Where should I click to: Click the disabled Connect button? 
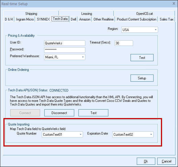coord(25,113)
